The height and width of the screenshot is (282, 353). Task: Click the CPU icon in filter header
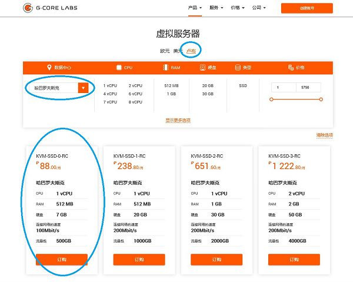[119, 67]
